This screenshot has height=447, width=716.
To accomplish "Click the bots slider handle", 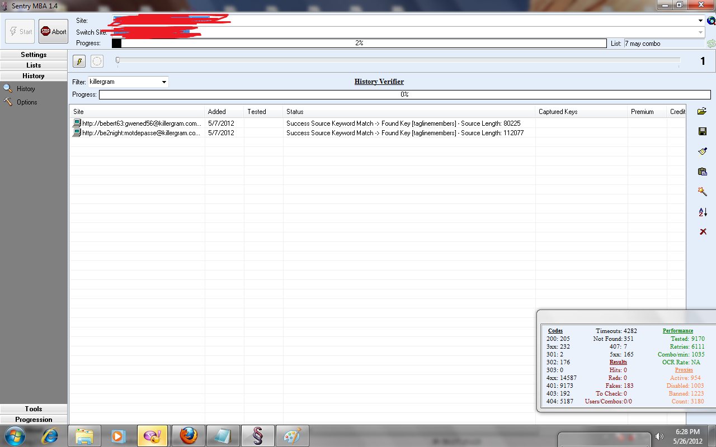I will [117, 60].
